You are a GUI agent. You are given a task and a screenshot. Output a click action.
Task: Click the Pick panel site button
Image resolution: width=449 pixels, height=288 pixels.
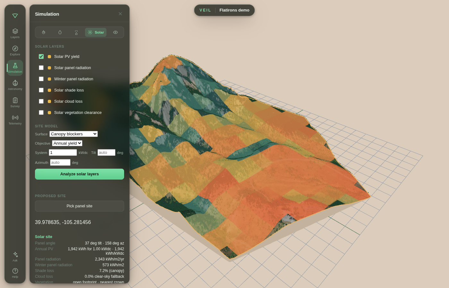tap(80, 206)
